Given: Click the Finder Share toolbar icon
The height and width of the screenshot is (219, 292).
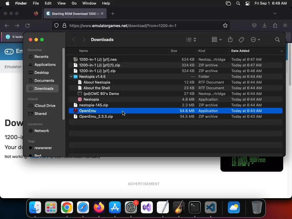Looking at the screenshot, I should pos(230,39).
